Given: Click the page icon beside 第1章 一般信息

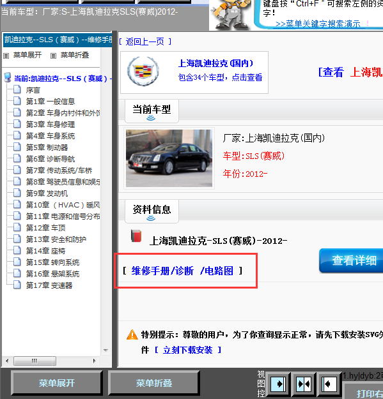Looking at the screenshot, I should (x=17, y=102).
